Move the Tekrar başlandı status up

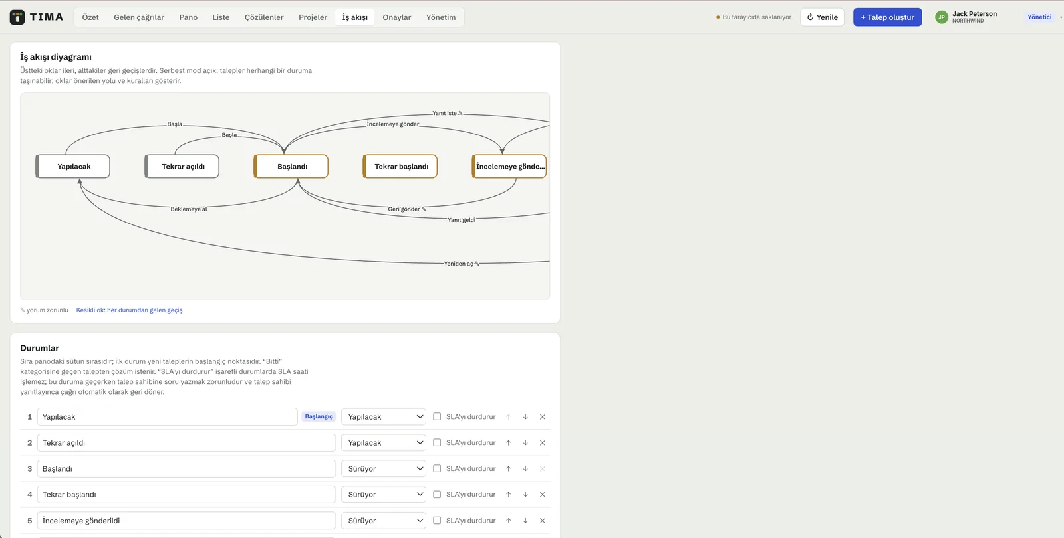(508, 495)
